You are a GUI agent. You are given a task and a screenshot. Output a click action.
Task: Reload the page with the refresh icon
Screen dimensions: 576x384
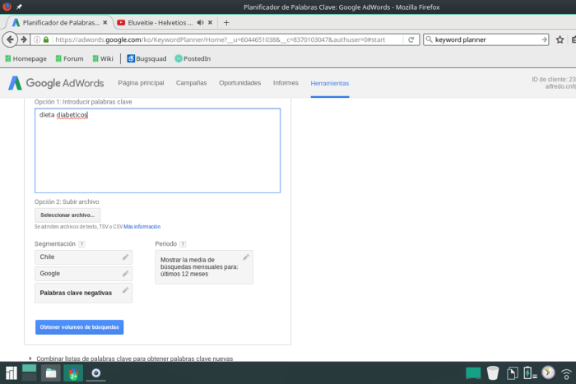[x=411, y=39]
